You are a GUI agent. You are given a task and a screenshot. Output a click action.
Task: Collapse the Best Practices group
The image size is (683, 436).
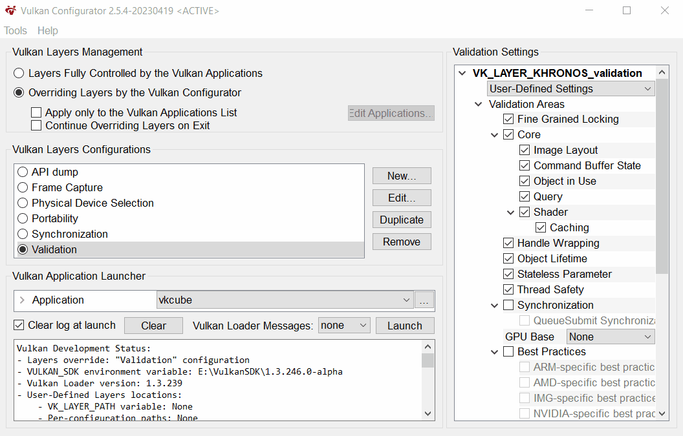tap(494, 352)
